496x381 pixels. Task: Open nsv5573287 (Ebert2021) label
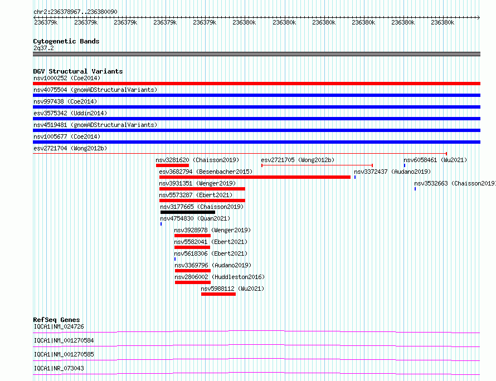196,195
